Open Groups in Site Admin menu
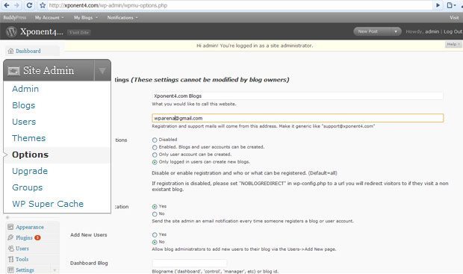This screenshot has width=463, height=274. [x=28, y=187]
